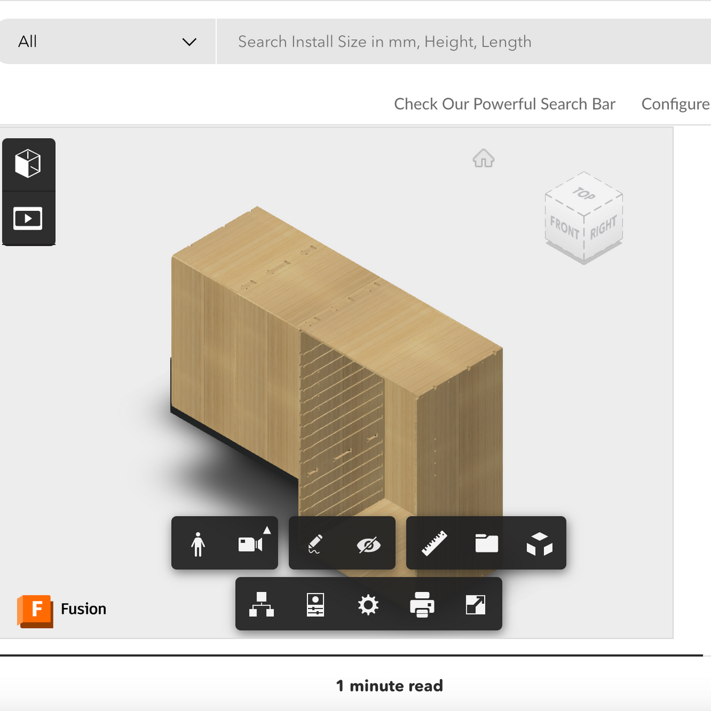Expand the All category dropdown
This screenshot has width=711, height=711.
pos(107,41)
